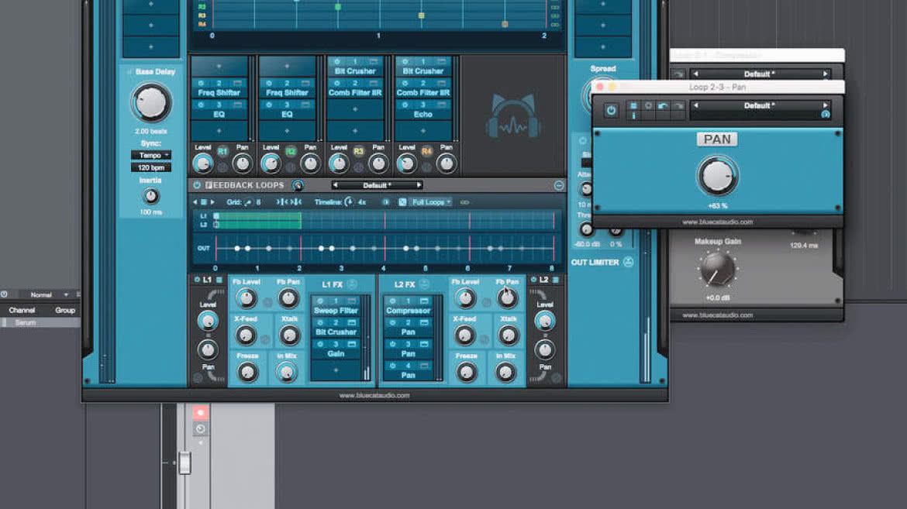Image resolution: width=907 pixels, height=509 pixels.
Task: Click the Grid wrench settings icon
Action: tap(248, 202)
